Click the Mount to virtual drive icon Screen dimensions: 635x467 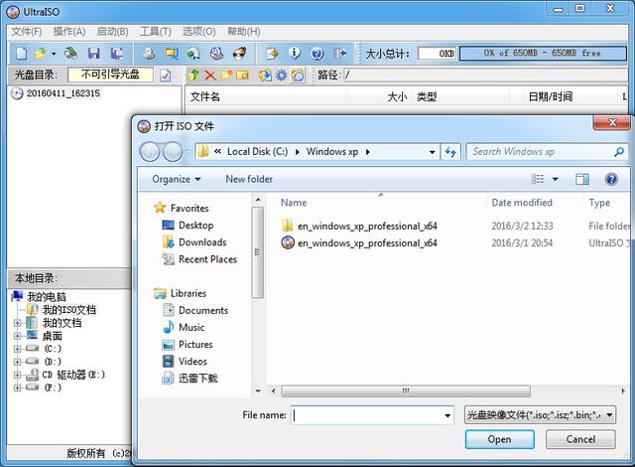tap(194, 53)
